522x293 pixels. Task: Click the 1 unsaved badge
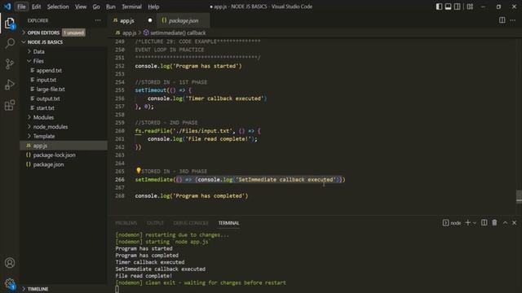coord(73,33)
